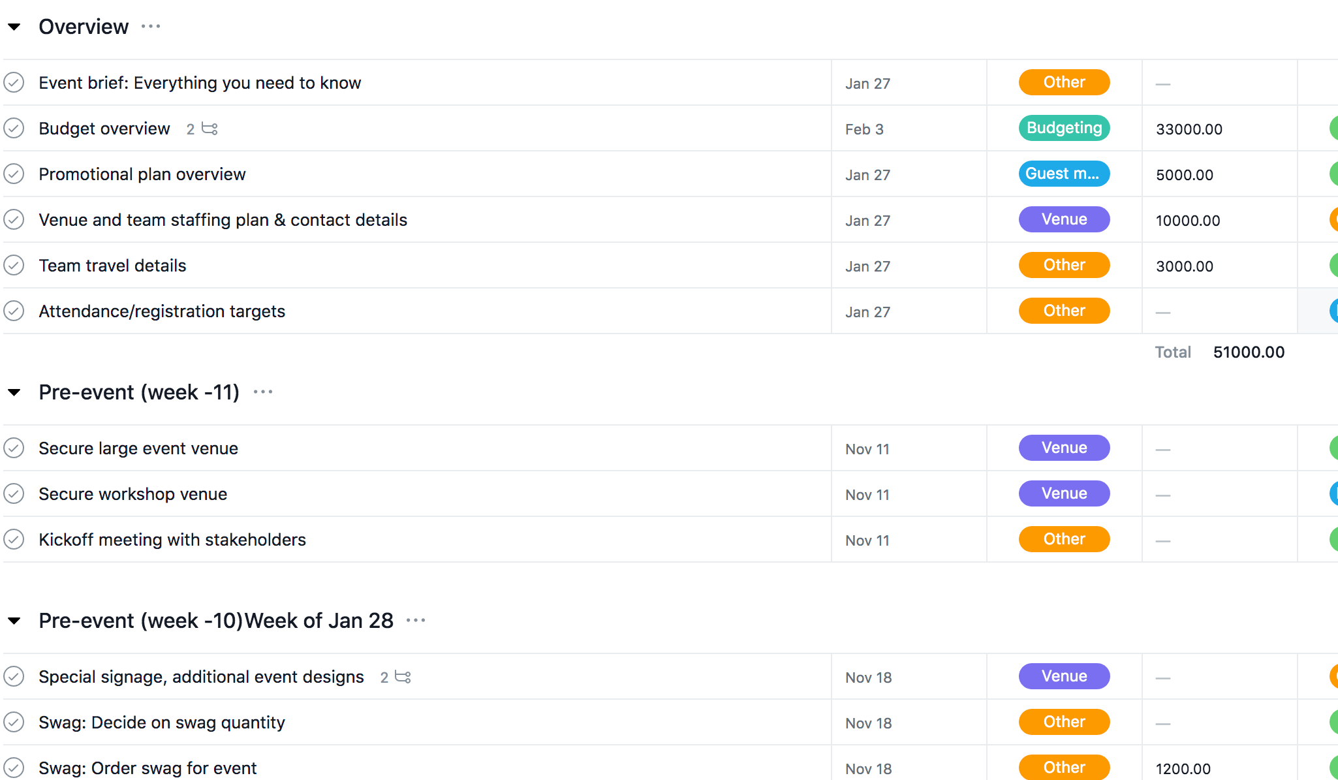This screenshot has width=1338, height=780.
Task: Change Other tag on Team travel details
Action: point(1064,265)
